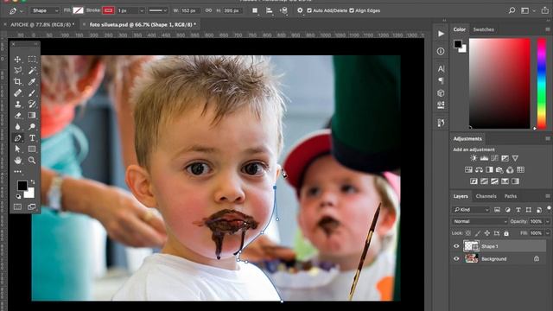Open the path operations options
Viewport: 553px width, 311px height.
255,10
